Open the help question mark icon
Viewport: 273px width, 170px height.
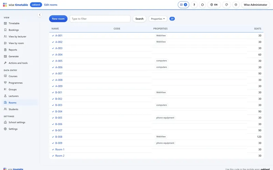coord(194,5)
